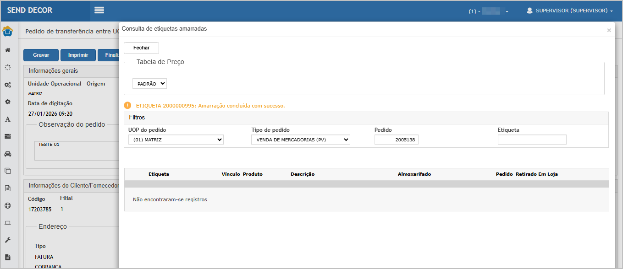Open the car icon in sidebar
Screen dimensions: 623x269
coord(8,154)
